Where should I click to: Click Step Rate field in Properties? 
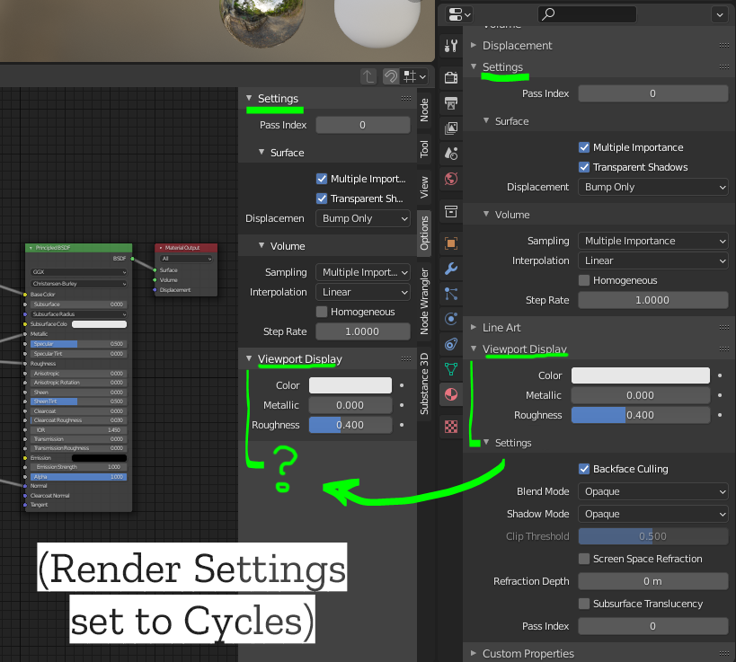click(653, 300)
